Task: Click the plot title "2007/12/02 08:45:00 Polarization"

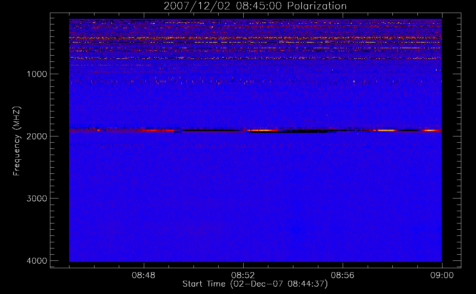Action: 255,6
